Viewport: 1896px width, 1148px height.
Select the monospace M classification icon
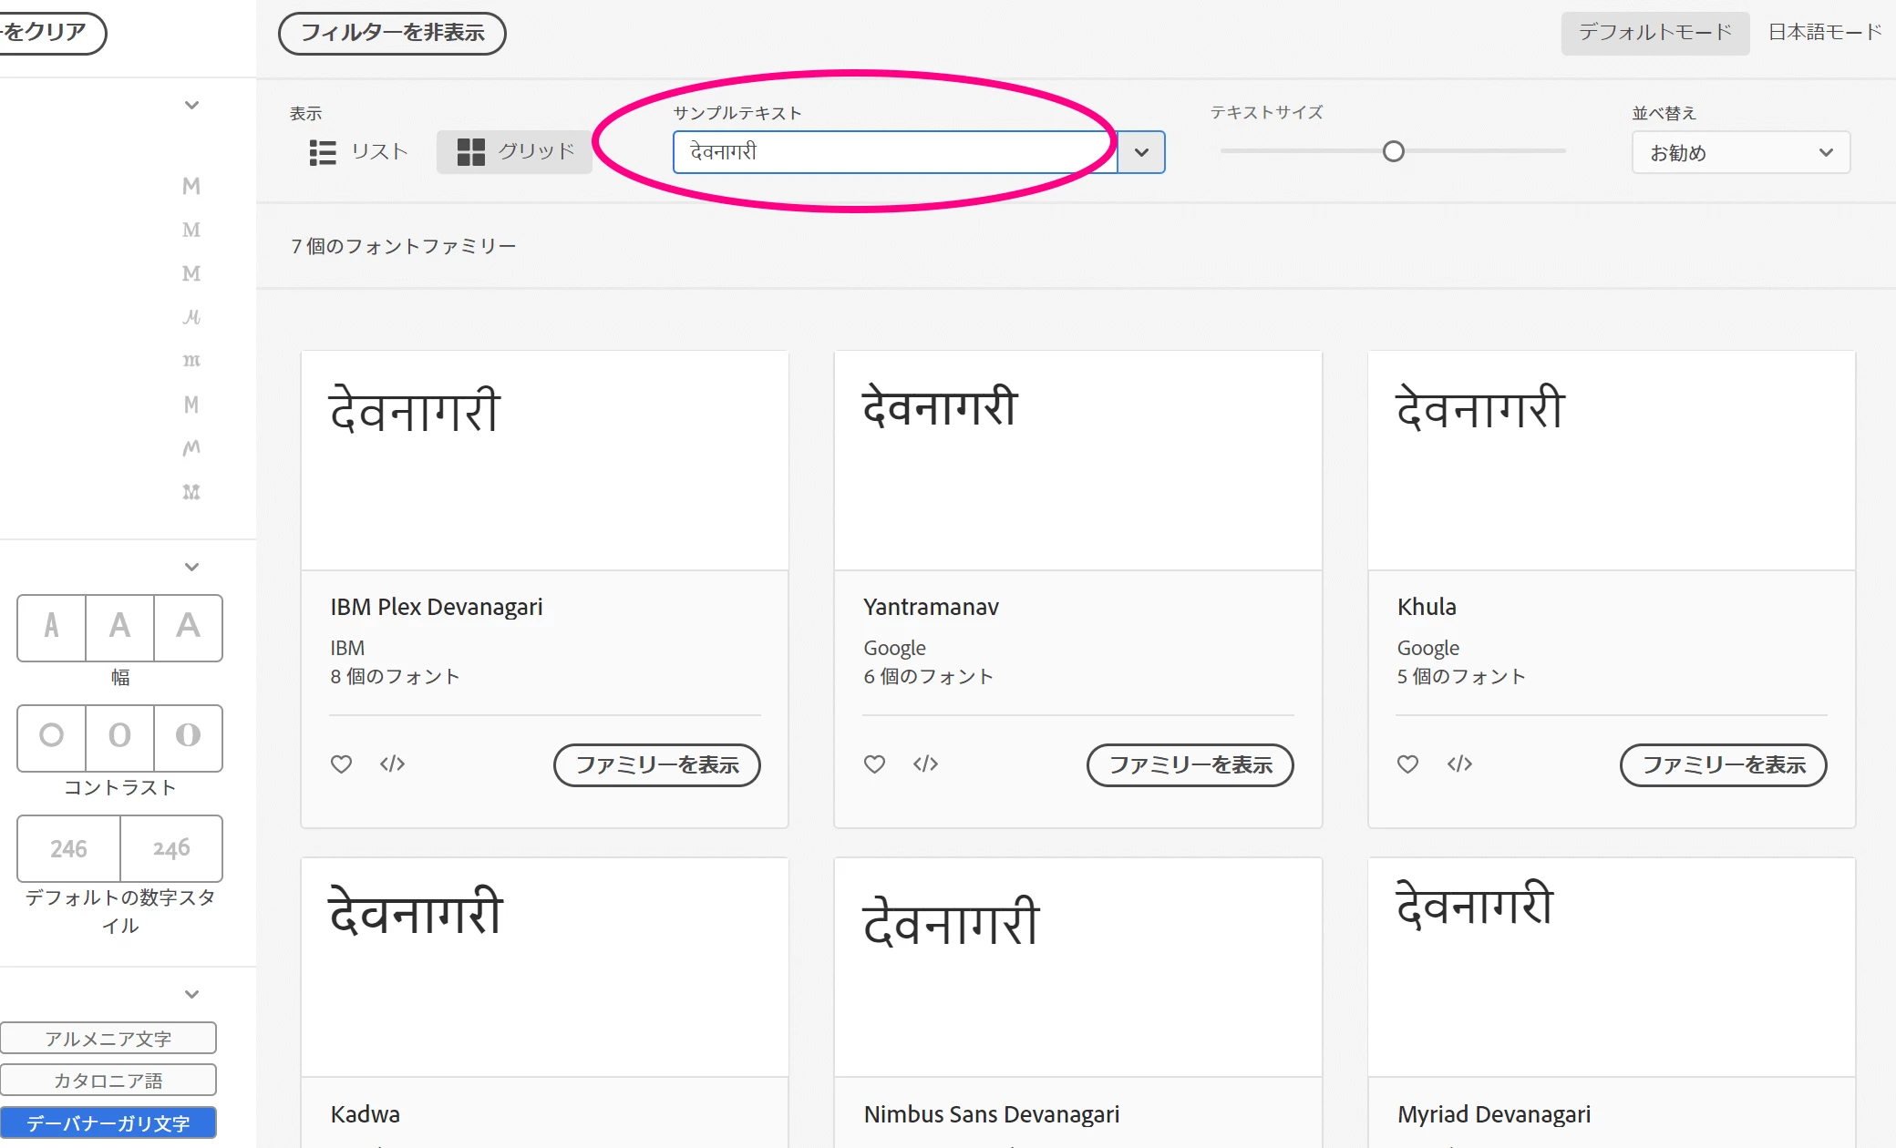191,405
